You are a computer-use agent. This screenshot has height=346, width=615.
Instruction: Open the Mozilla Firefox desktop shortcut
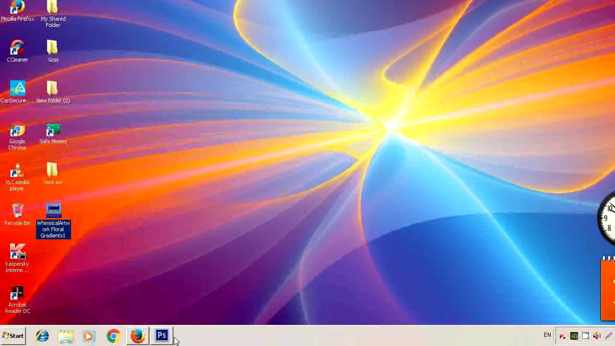click(x=17, y=11)
